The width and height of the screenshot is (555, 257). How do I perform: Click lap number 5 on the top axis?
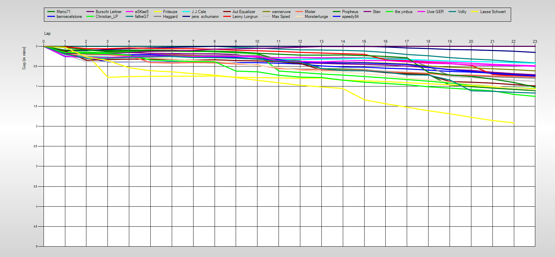150,41
